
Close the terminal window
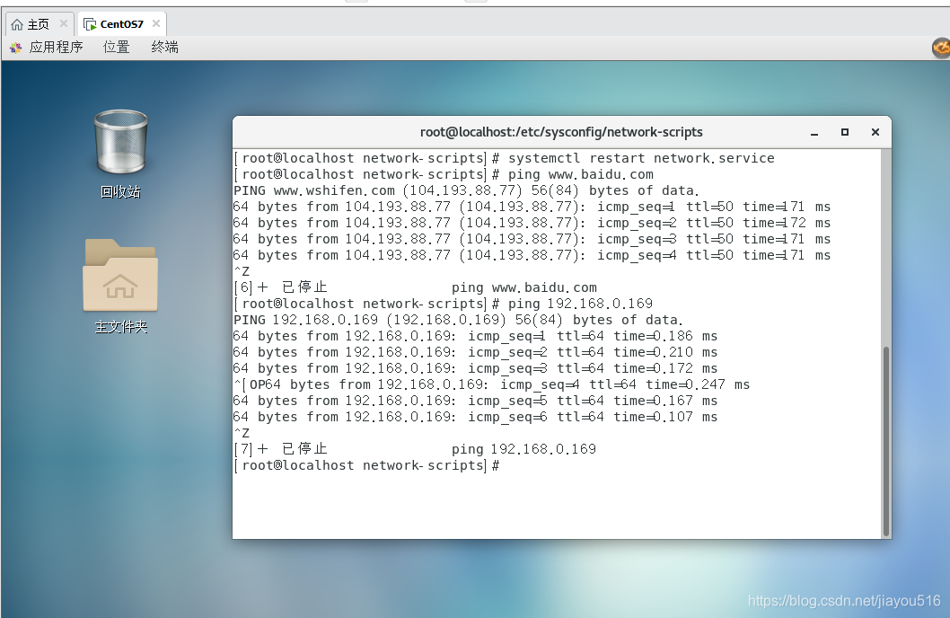click(875, 132)
